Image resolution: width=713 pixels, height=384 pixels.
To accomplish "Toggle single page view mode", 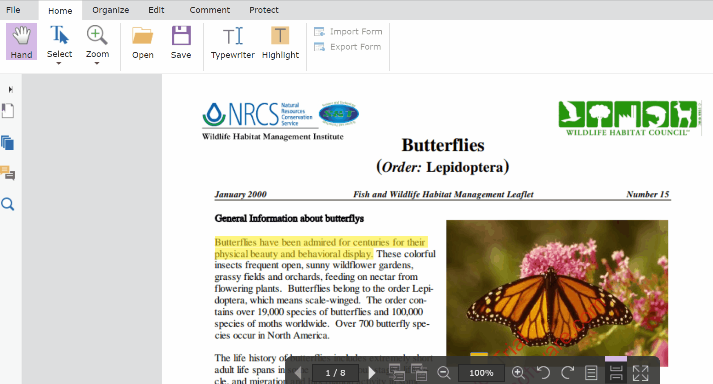I will [x=591, y=373].
